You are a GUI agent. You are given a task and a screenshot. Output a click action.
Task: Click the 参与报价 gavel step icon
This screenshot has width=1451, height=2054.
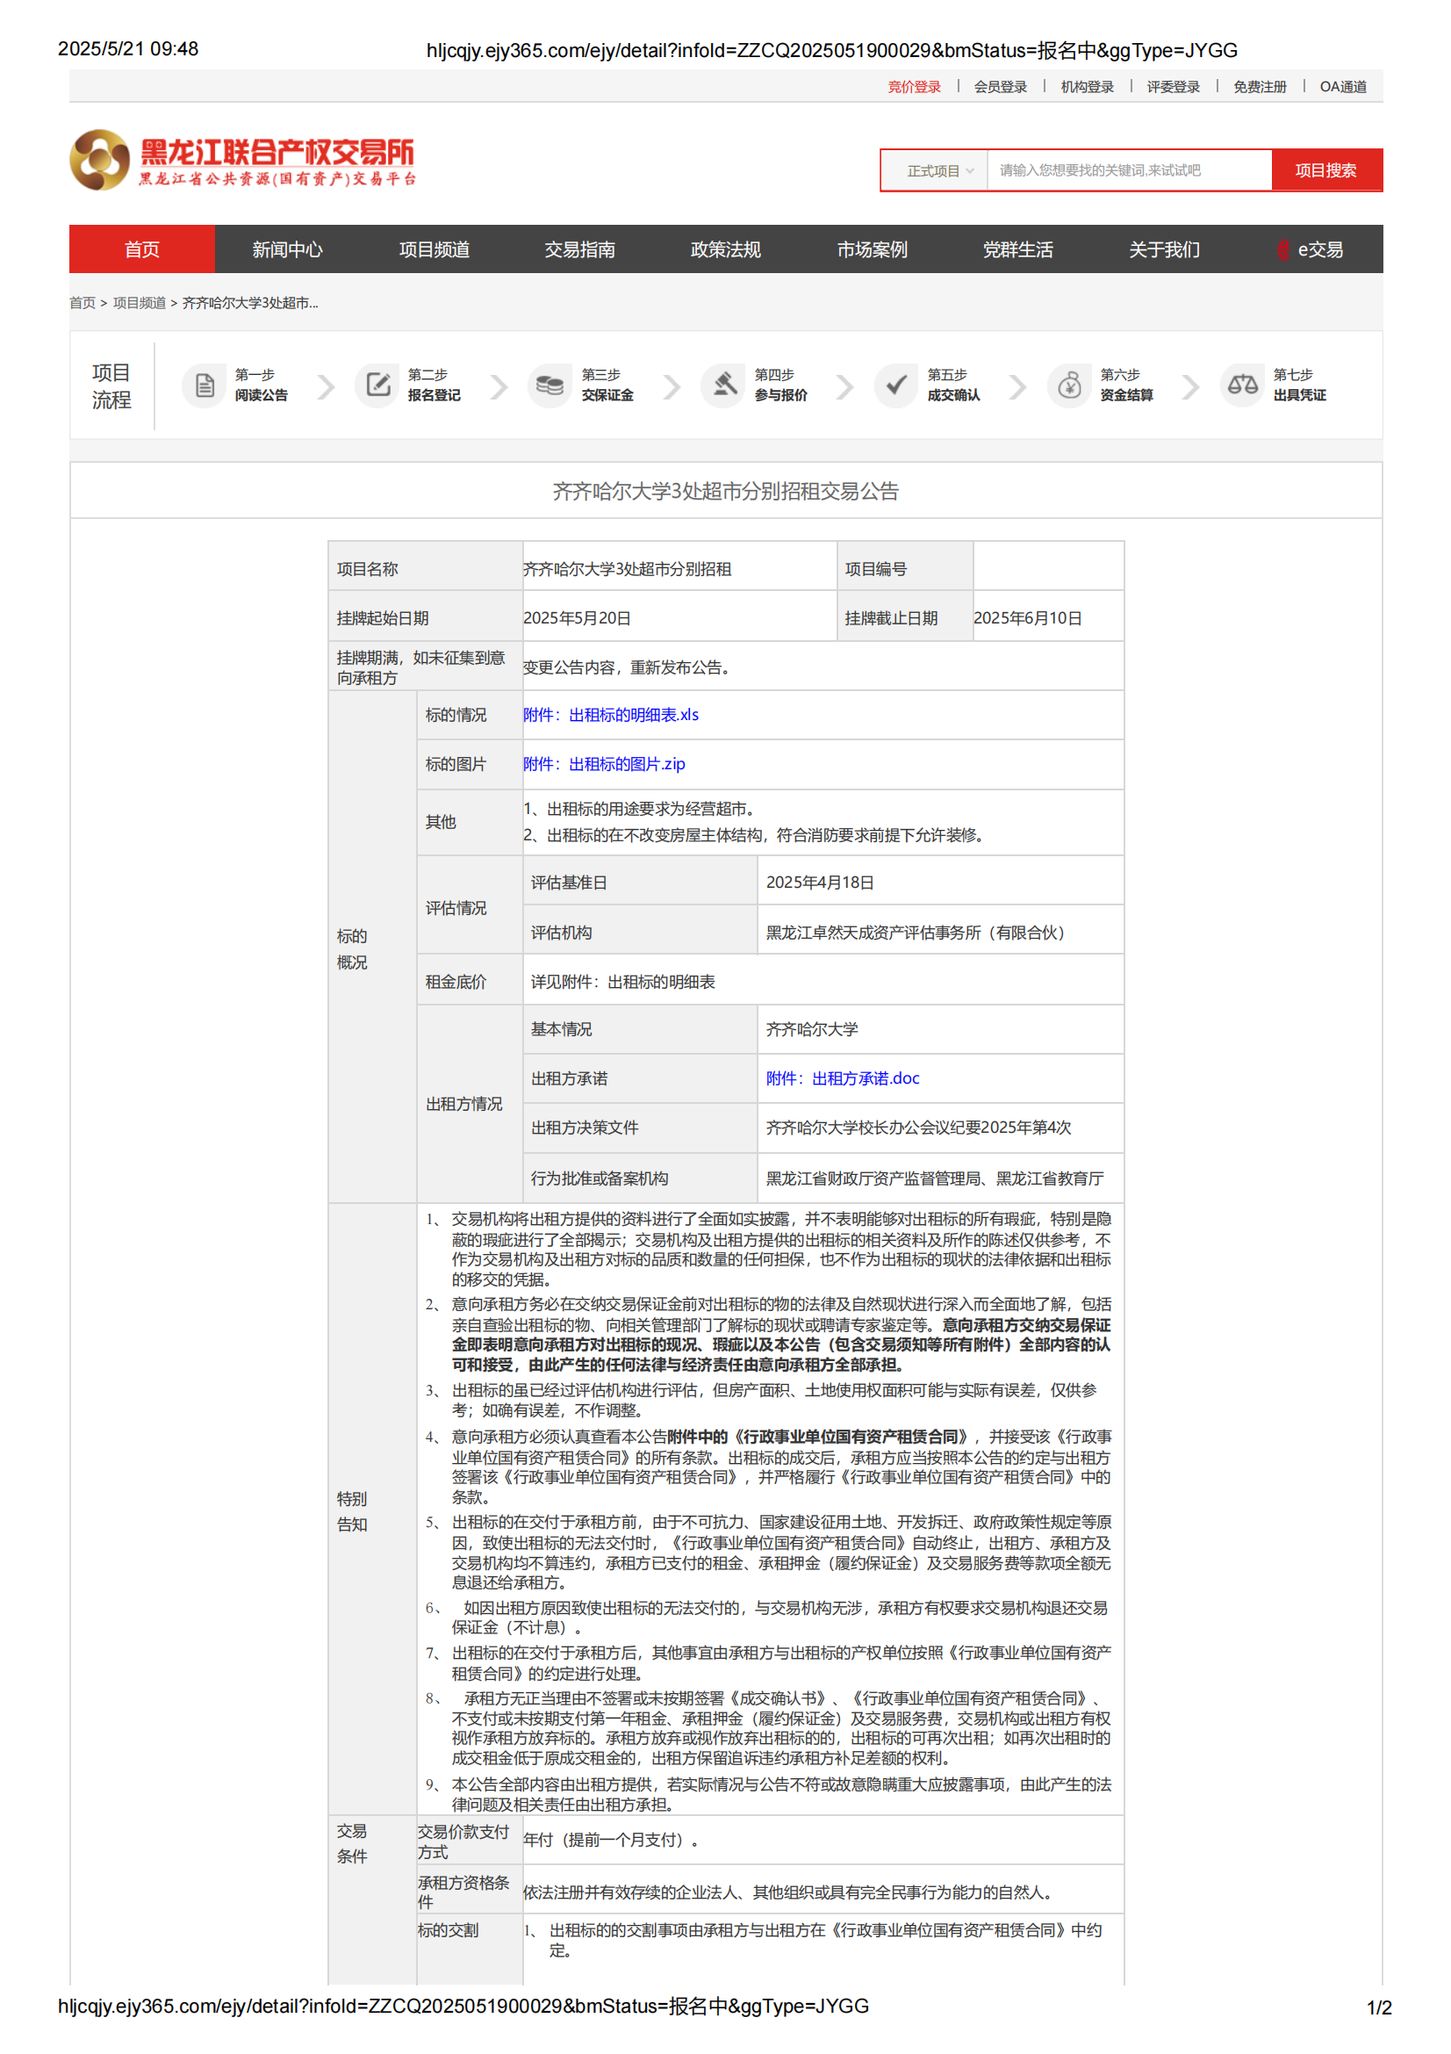[723, 386]
